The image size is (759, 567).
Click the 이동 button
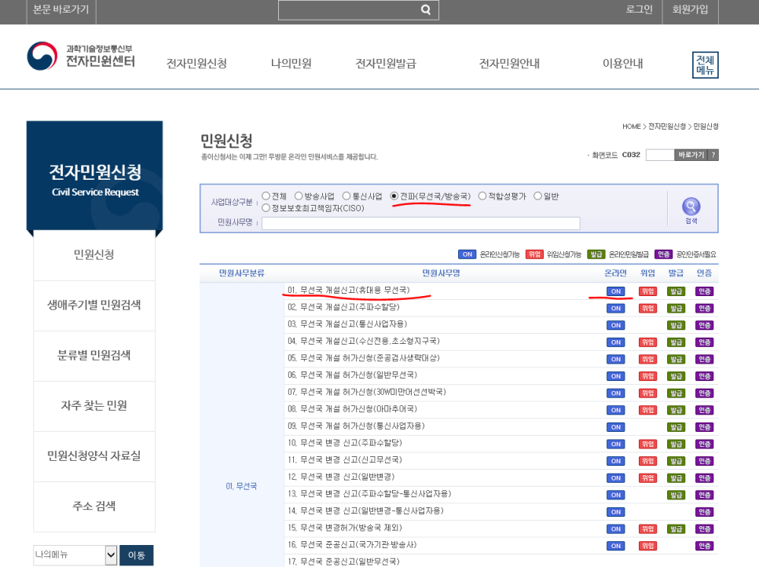pyautogui.click(x=137, y=555)
